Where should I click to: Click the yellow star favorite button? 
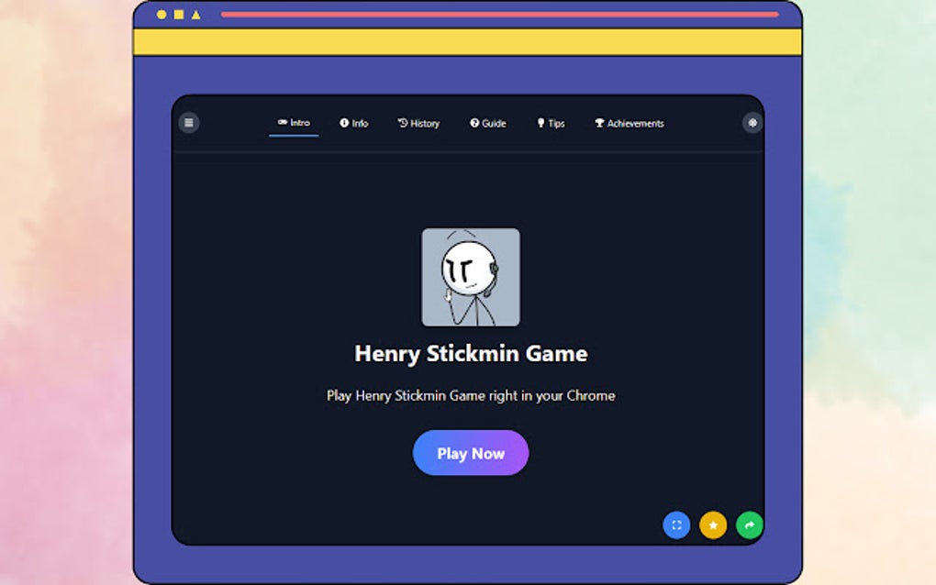(713, 525)
